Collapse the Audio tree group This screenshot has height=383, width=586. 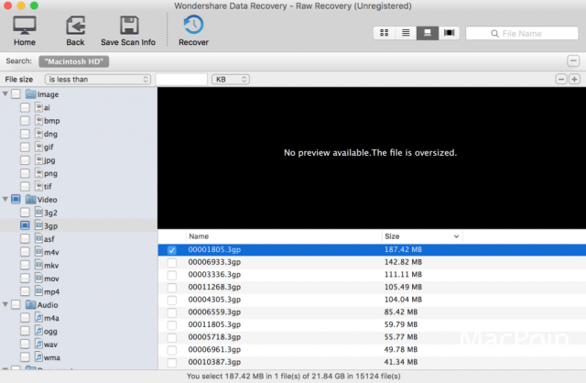5,304
